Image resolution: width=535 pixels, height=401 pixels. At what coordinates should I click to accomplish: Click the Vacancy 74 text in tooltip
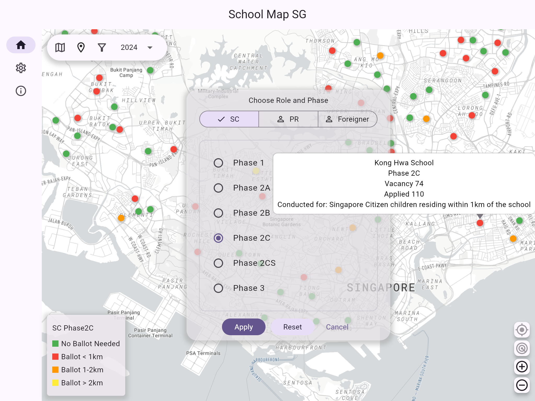point(404,184)
